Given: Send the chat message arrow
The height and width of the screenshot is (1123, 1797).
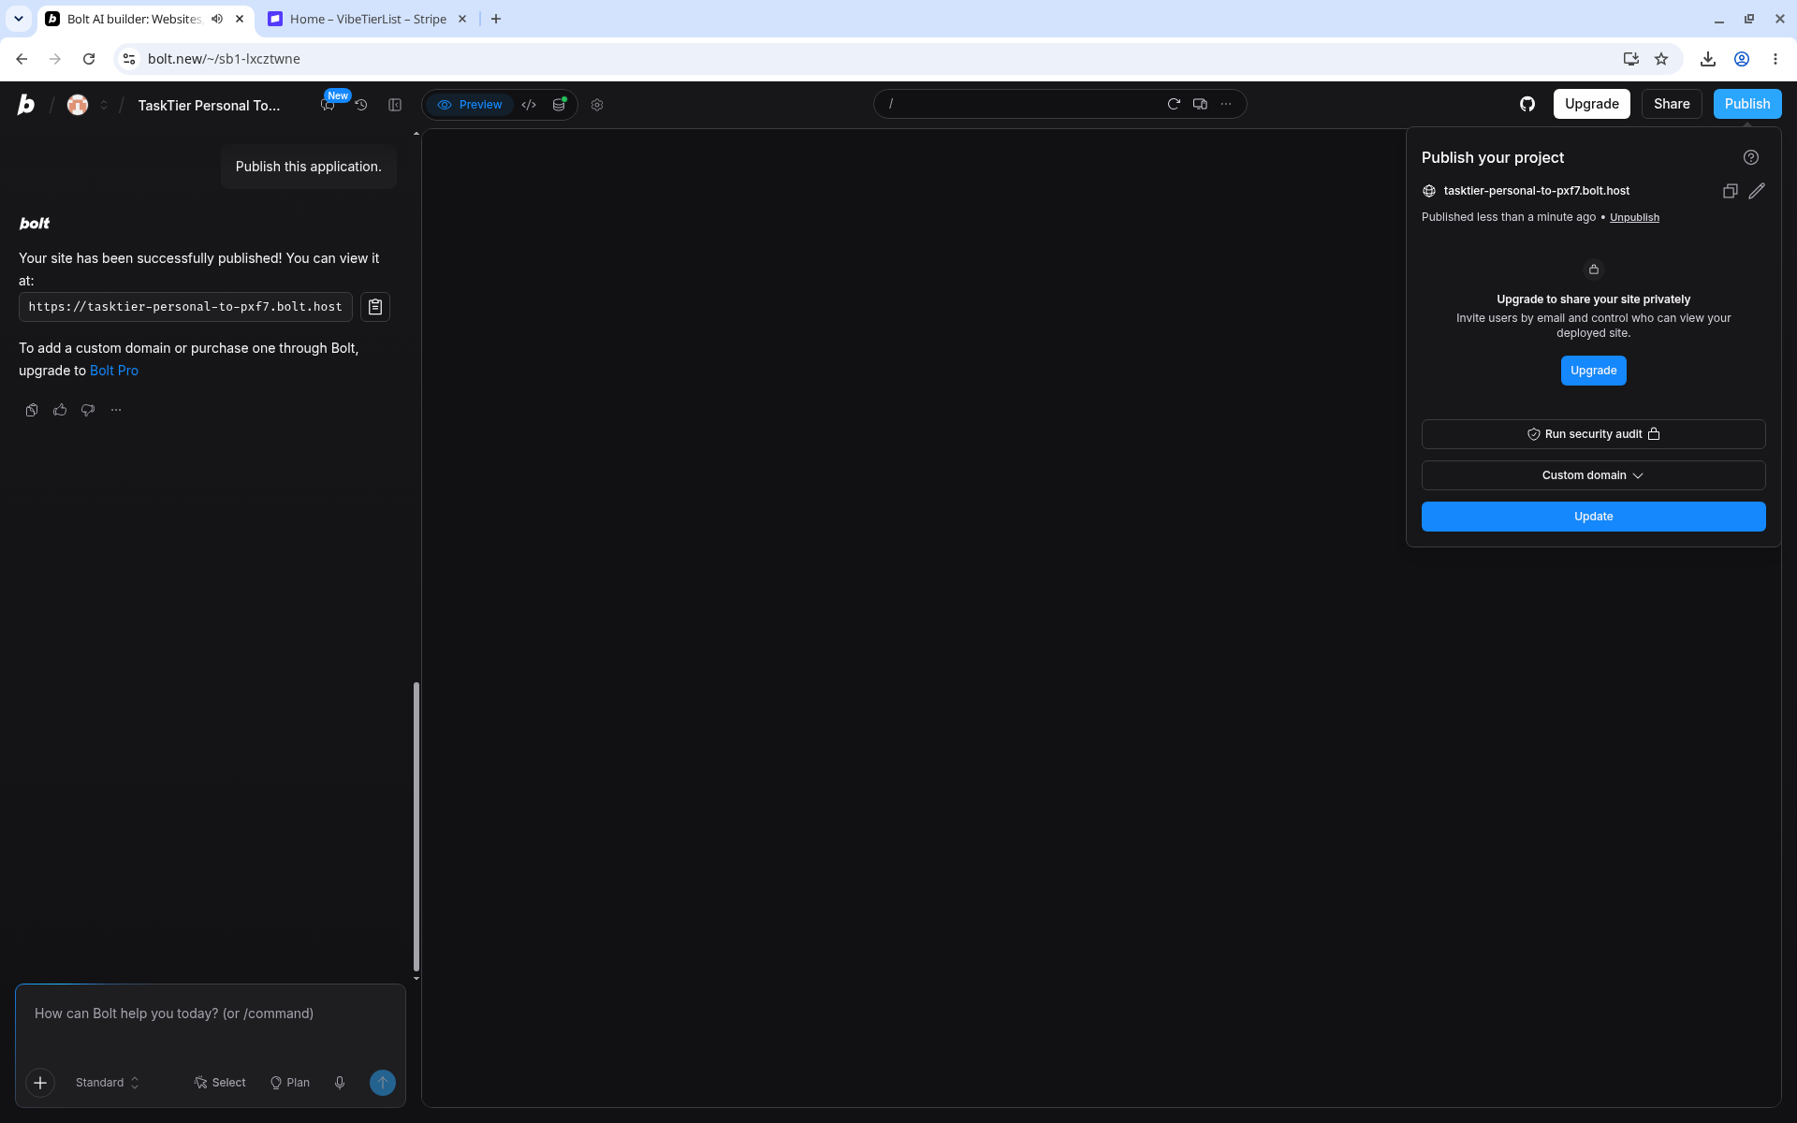Looking at the screenshot, I should click(383, 1083).
